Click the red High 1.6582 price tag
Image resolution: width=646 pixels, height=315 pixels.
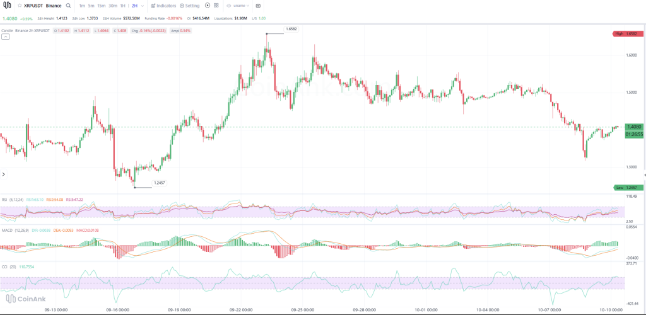coord(628,34)
